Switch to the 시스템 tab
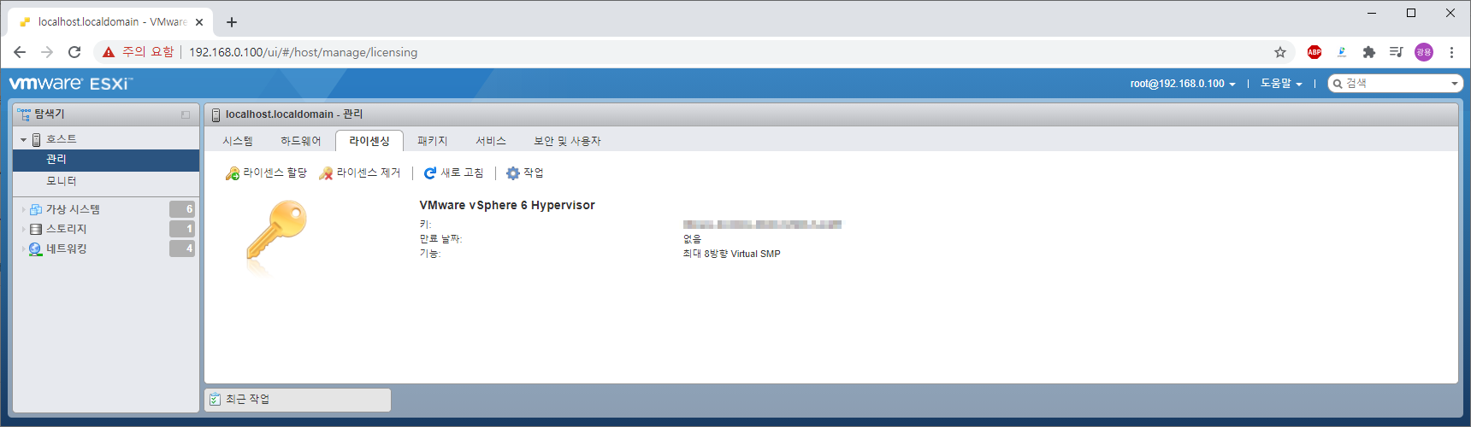Viewport: 1471px width, 427px height. [238, 141]
